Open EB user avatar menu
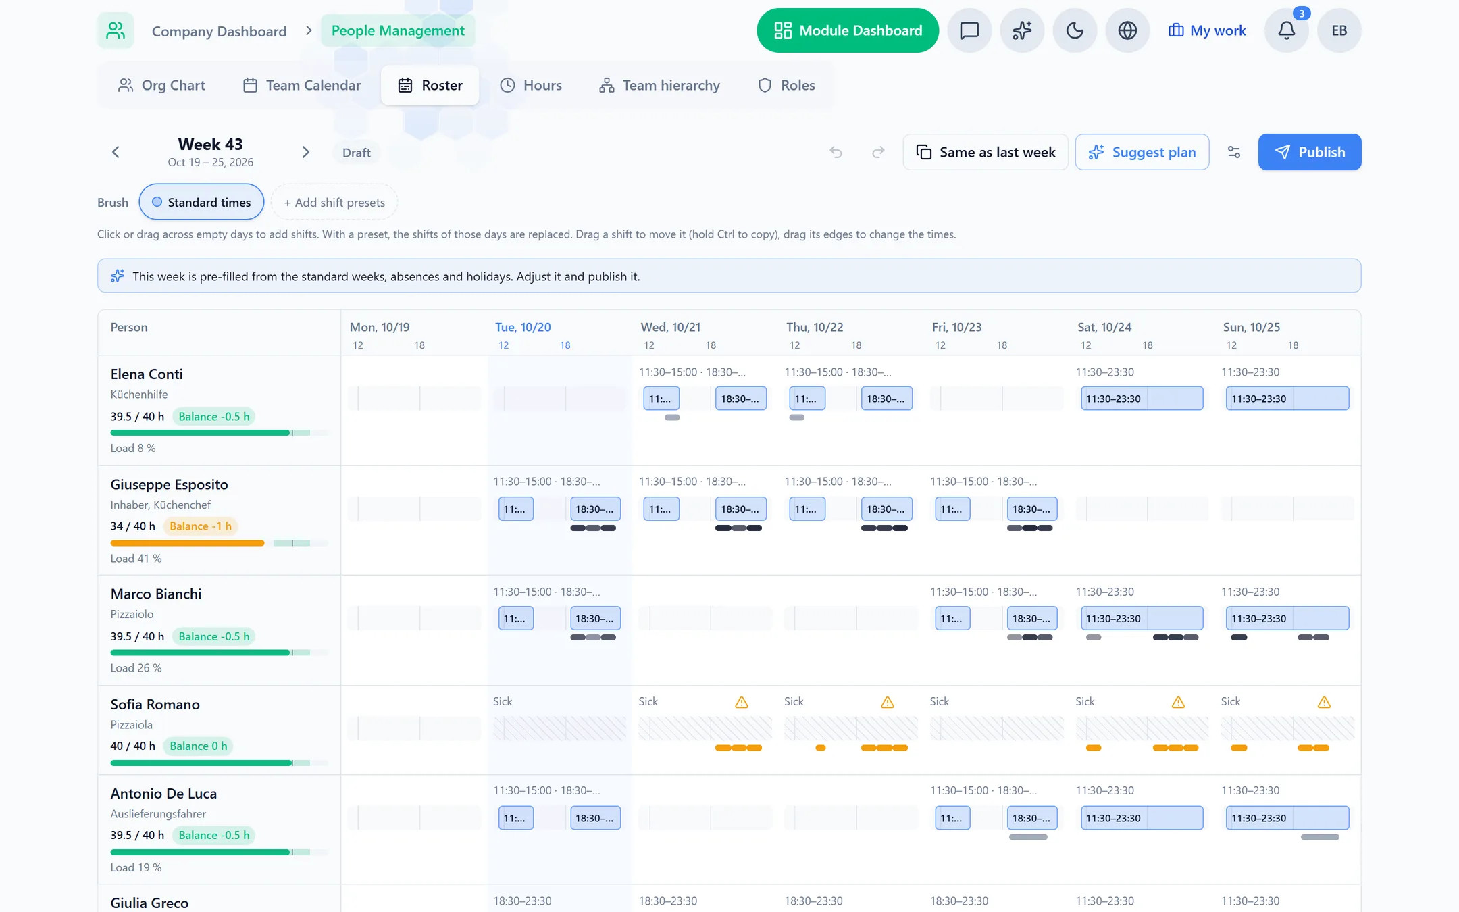The height and width of the screenshot is (912, 1459). point(1339,30)
